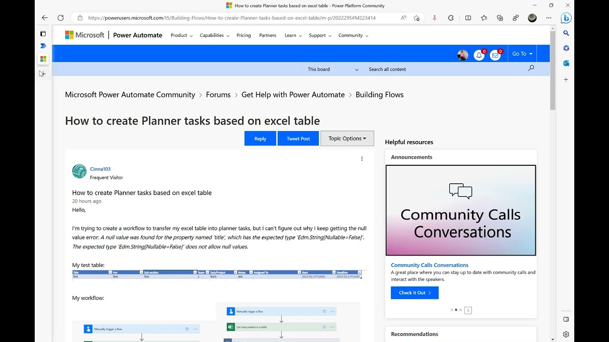
Task: Expand the Topic Options dropdown
Action: pyautogui.click(x=347, y=139)
